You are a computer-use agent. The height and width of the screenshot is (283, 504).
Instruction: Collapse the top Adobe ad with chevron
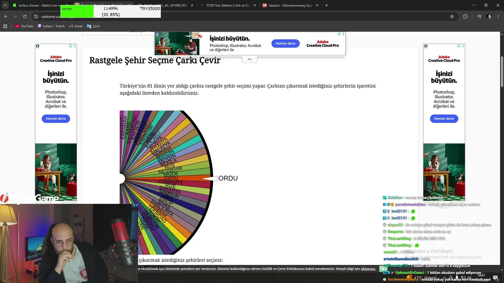[x=250, y=59]
